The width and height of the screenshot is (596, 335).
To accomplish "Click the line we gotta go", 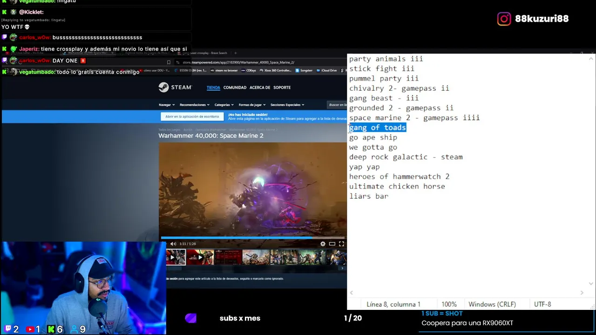I will click(373, 147).
